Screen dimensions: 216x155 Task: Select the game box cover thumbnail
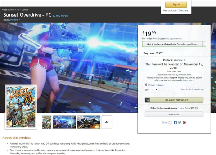coord(47,122)
